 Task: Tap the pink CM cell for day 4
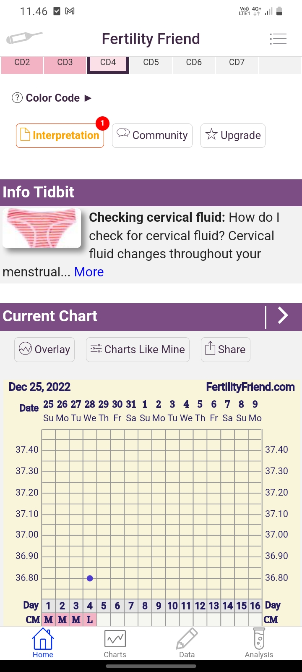pos(90,620)
